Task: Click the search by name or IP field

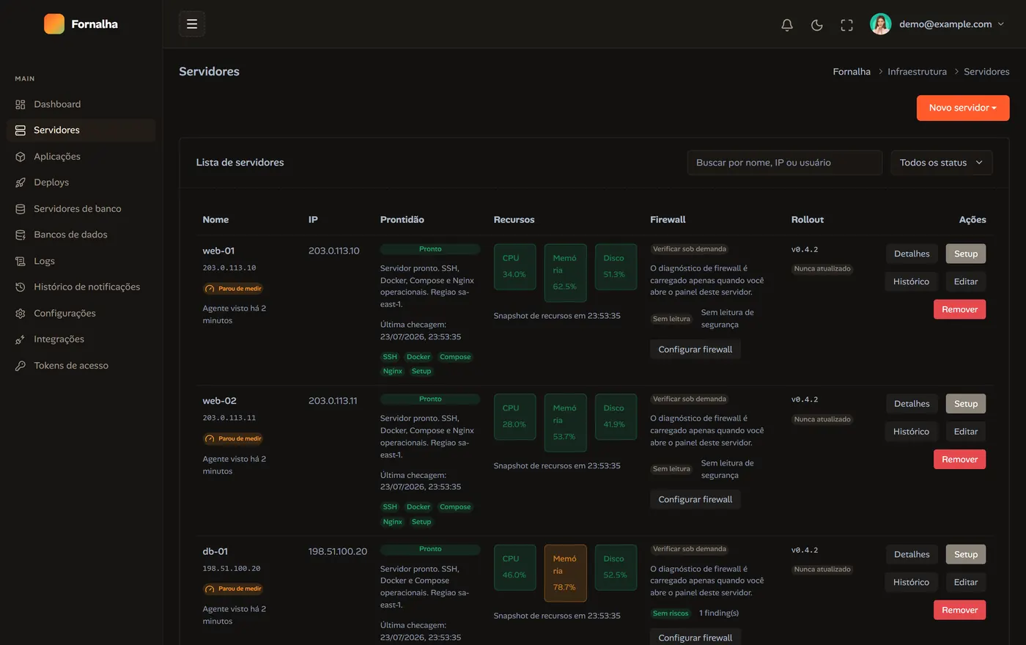Action: coord(785,163)
